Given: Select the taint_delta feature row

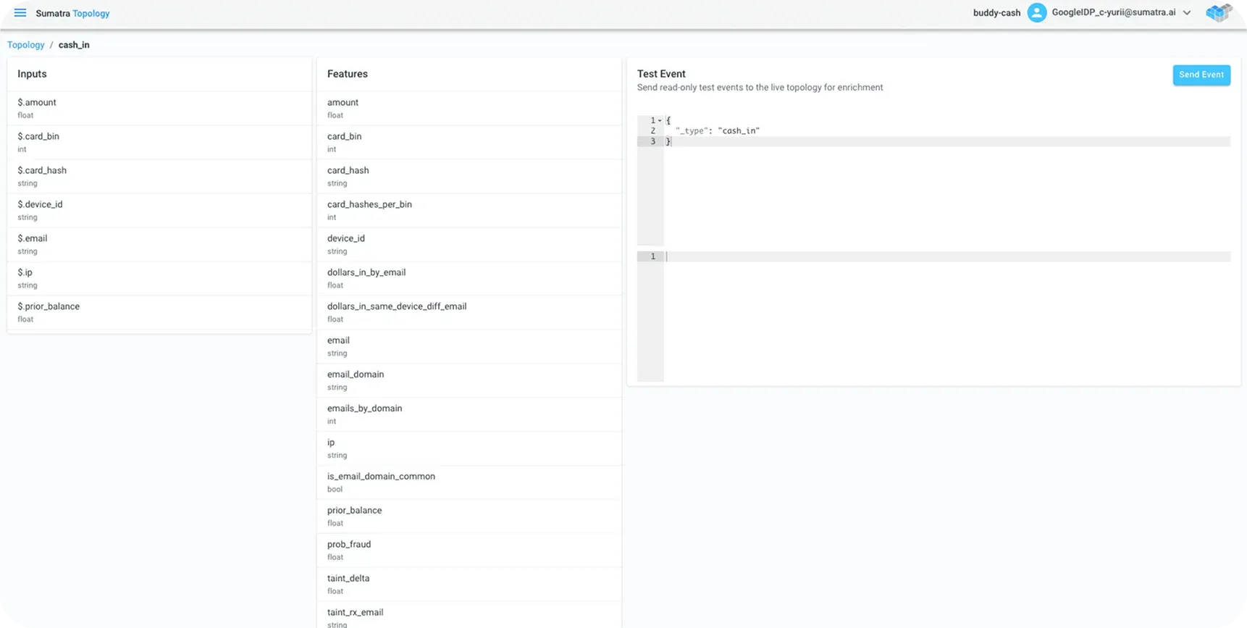Looking at the screenshot, I should tap(469, 584).
